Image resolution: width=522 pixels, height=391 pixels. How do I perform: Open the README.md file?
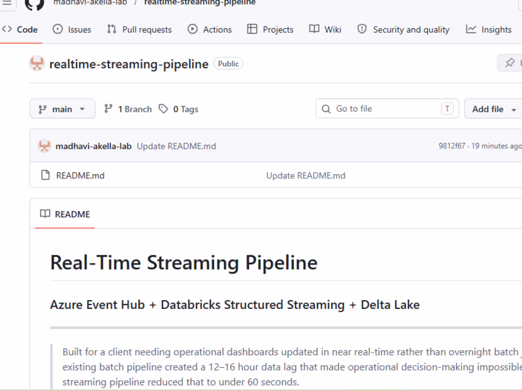(80, 175)
